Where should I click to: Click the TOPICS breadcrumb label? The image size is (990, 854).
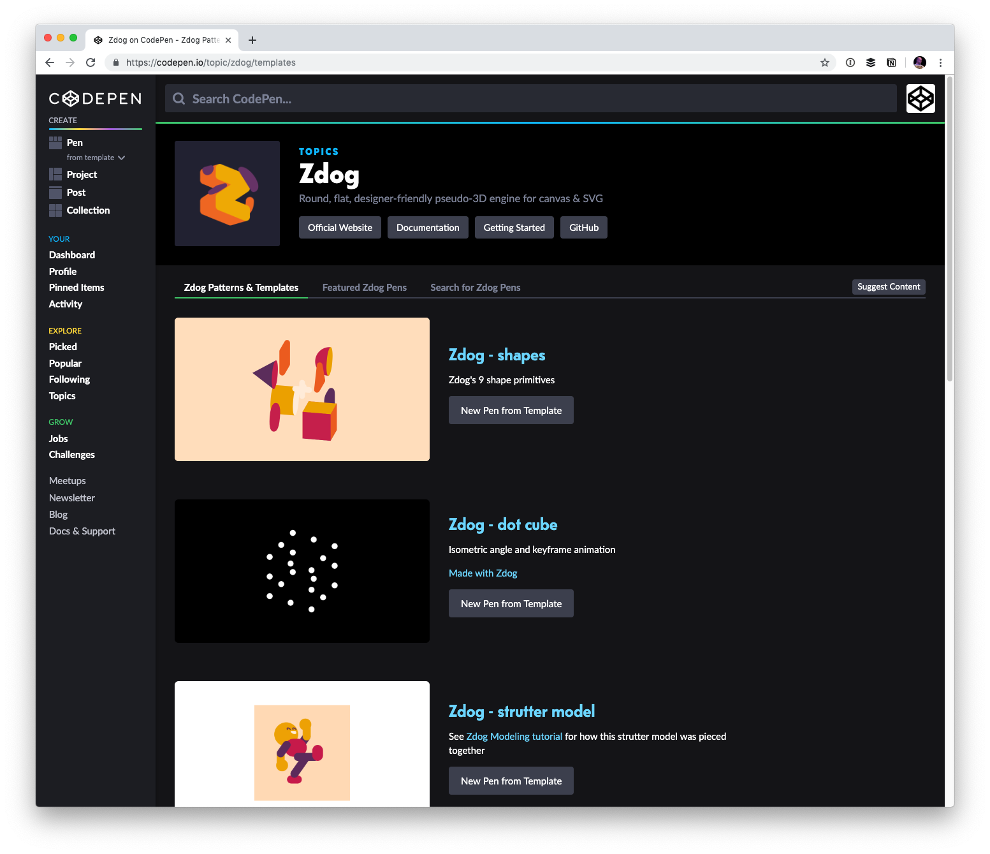point(319,152)
